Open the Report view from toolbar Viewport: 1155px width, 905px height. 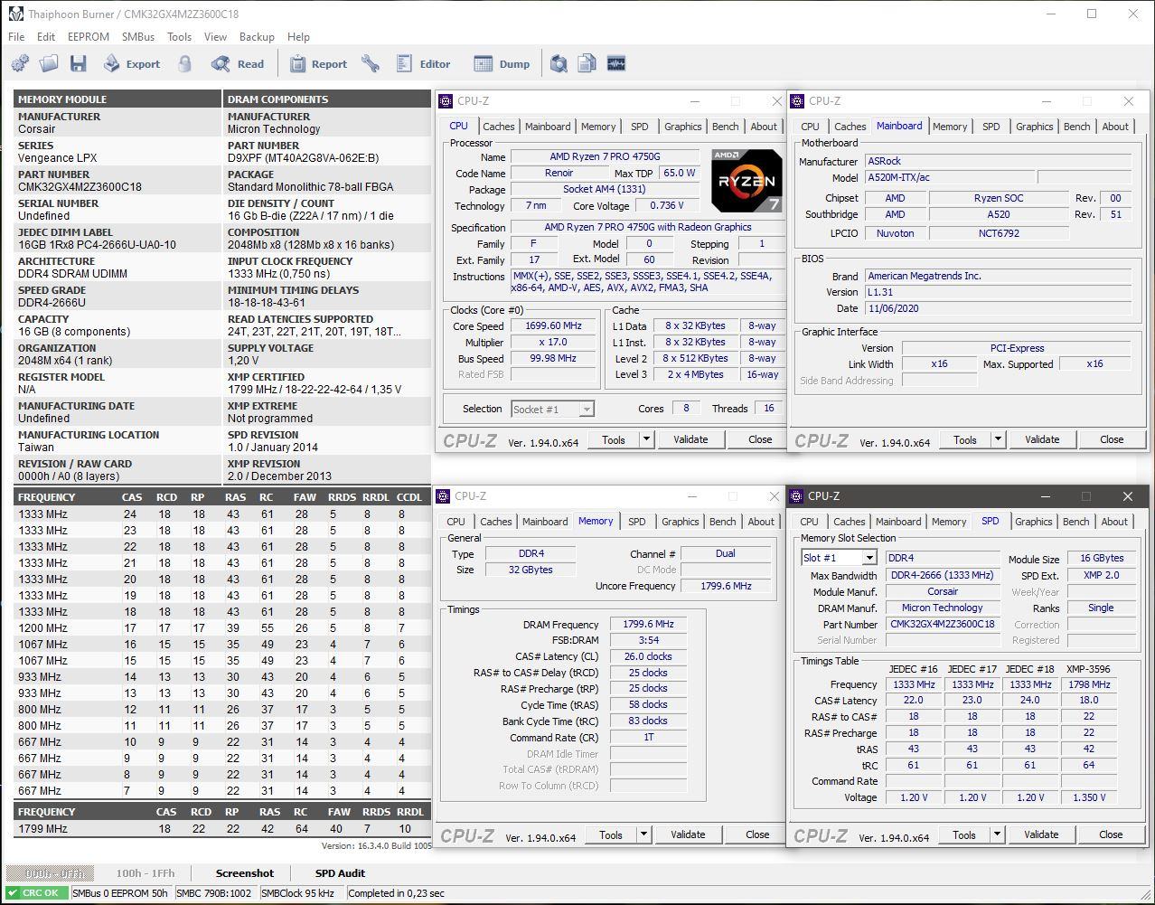(318, 63)
